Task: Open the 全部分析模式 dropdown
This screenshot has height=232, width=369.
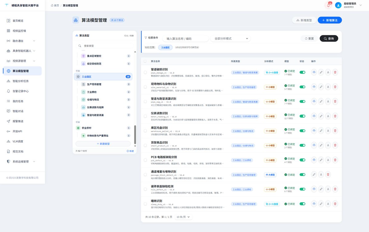Action: 231,39
